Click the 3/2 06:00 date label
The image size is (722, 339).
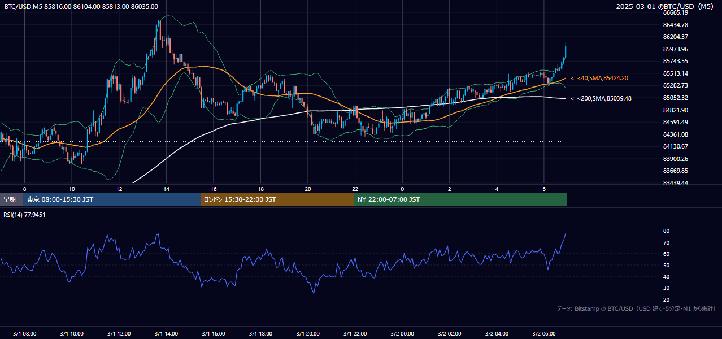click(543, 334)
